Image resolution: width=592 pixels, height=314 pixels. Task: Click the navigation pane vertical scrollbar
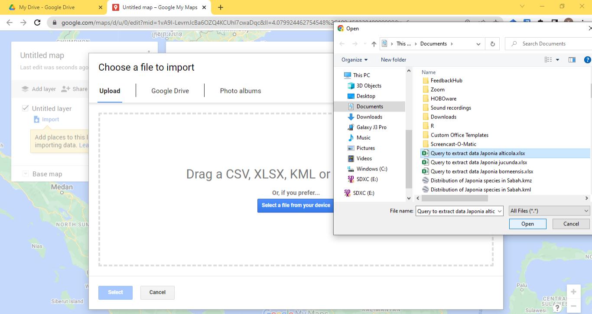[408, 159]
